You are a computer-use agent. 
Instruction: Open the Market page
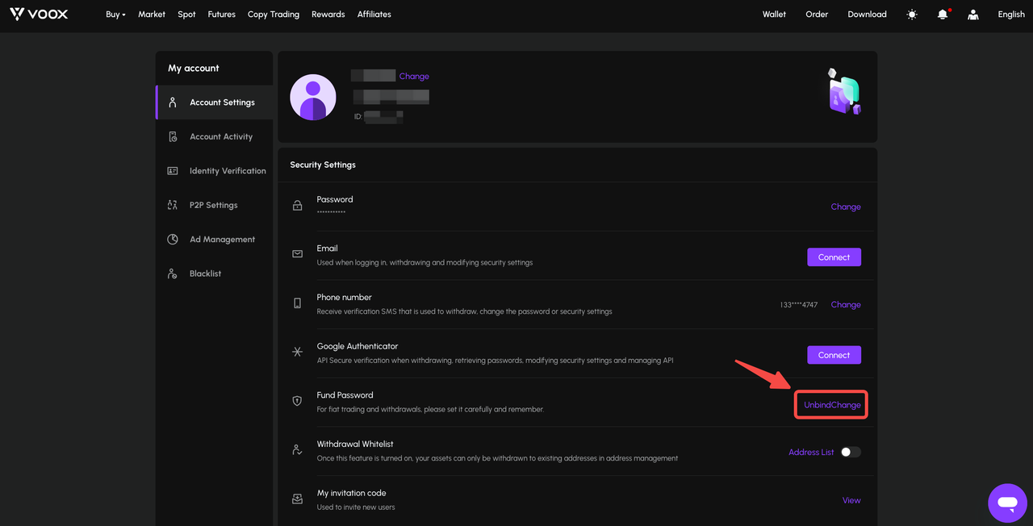point(152,15)
